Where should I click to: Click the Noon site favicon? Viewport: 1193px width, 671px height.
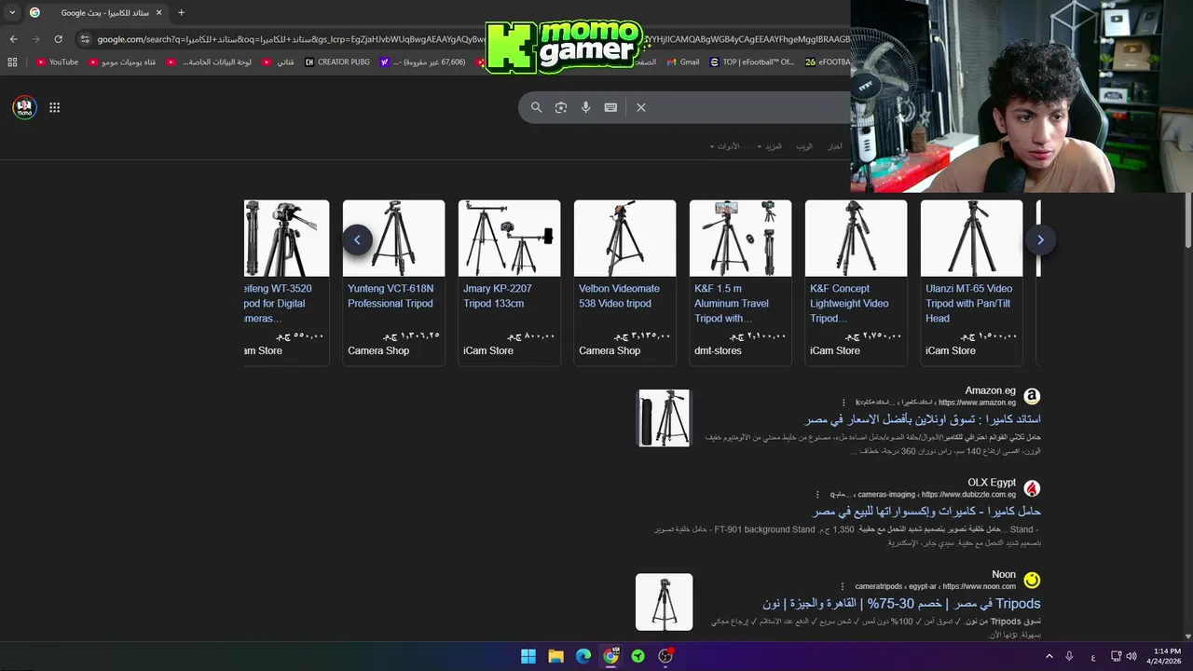(x=1032, y=581)
